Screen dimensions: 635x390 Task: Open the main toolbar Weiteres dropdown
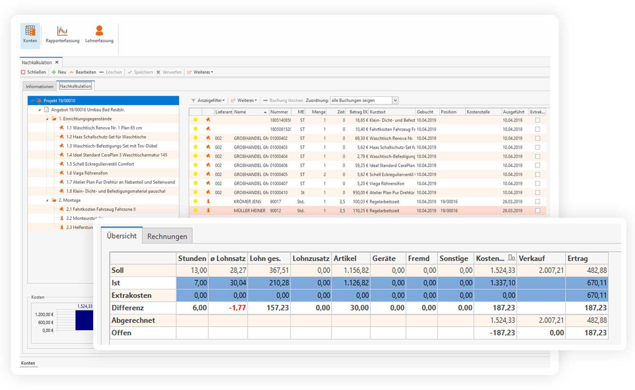tap(200, 72)
